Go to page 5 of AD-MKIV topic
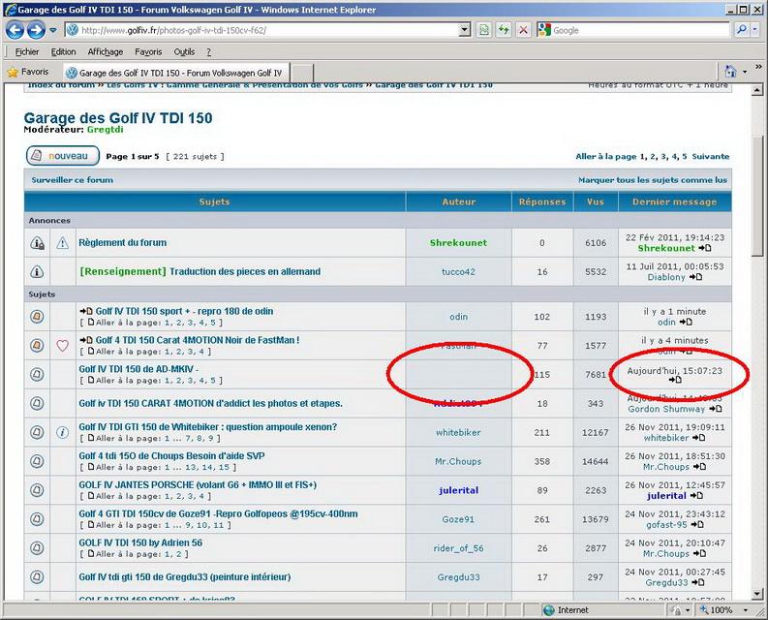This screenshot has height=620, width=768. pos(213,381)
